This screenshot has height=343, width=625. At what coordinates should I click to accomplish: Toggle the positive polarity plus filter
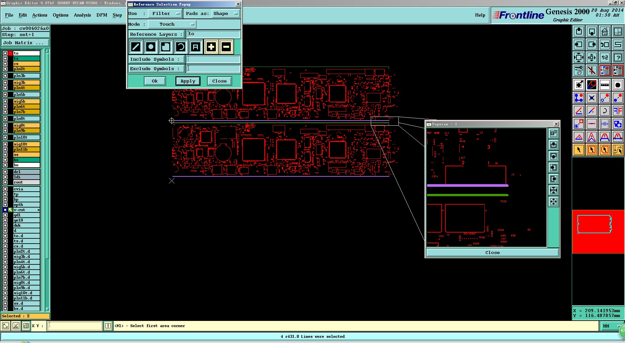pyautogui.click(x=211, y=47)
